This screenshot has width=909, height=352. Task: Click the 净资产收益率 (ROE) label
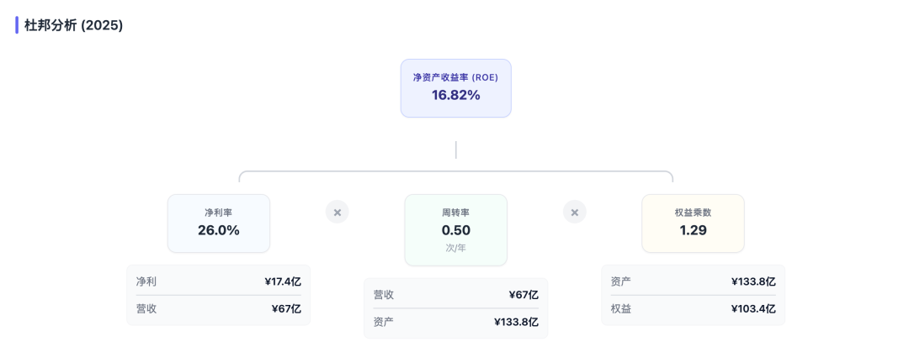point(455,77)
